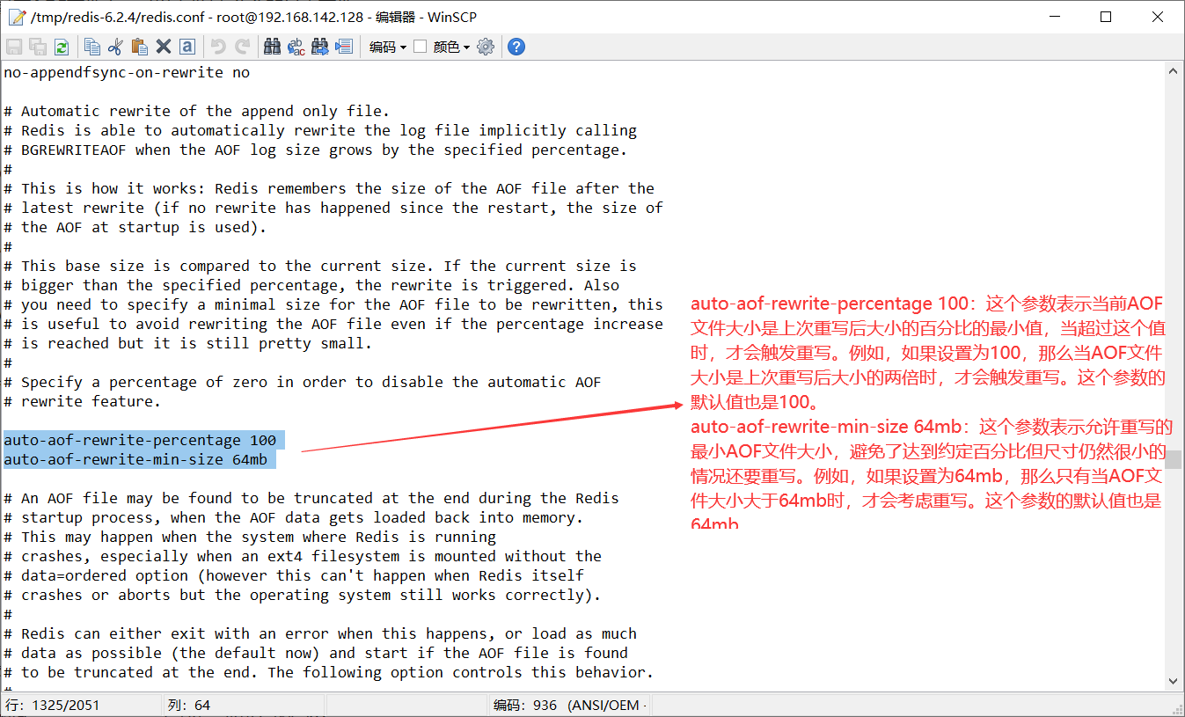Image resolution: width=1185 pixels, height=717 pixels.
Task: Click the auto-aof-rewrite-min-size 64mb line
Action: pyautogui.click(x=135, y=459)
